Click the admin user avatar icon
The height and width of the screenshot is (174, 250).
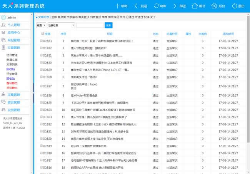[x=3, y=17]
